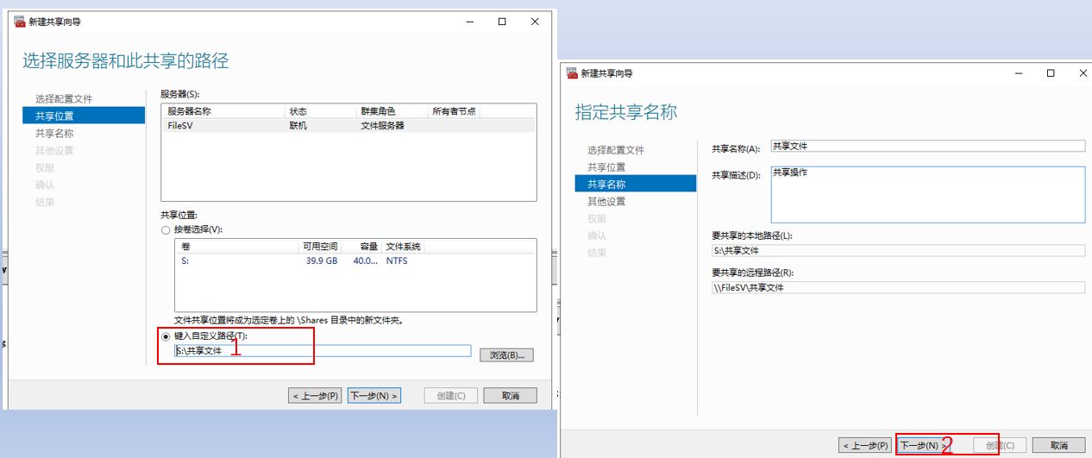Select the FileSV server row
Image resolution: width=1092 pixels, height=458 pixels.
coord(348,125)
